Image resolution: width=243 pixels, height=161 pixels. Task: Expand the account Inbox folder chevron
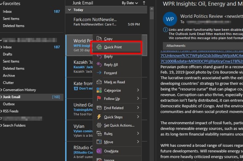(1, 47)
